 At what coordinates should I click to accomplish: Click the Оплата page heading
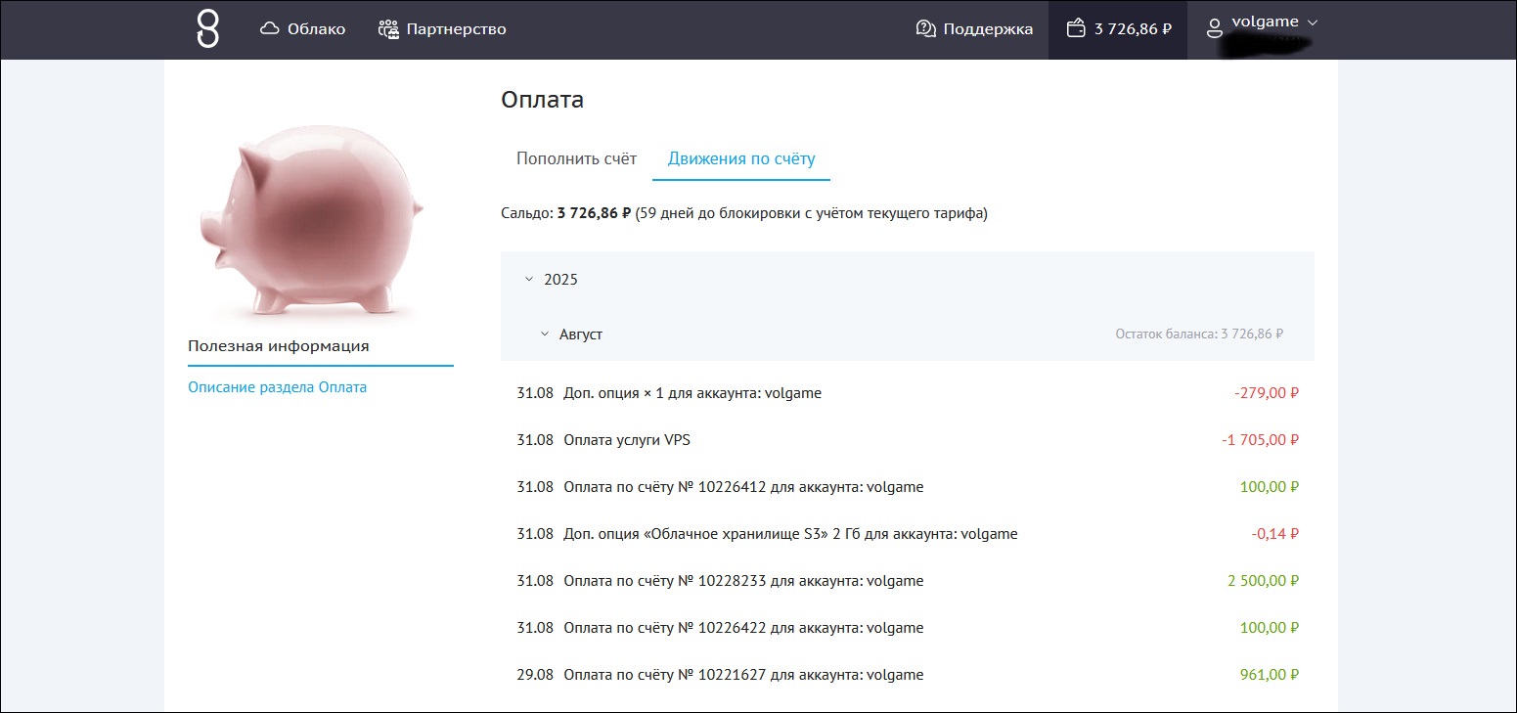[542, 100]
